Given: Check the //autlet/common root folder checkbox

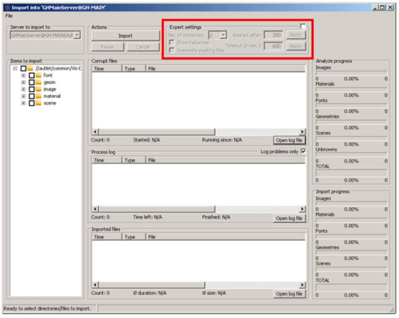Looking at the screenshot, I should (x=23, y=68).
